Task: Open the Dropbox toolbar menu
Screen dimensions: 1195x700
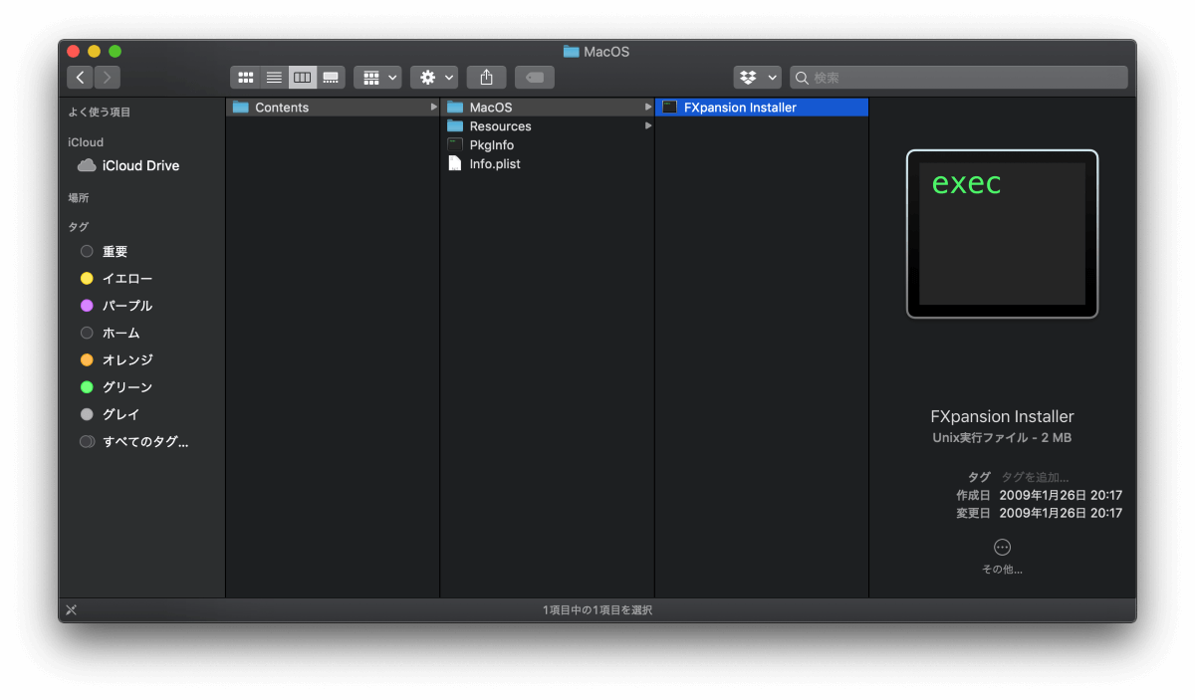Action: 758,77
